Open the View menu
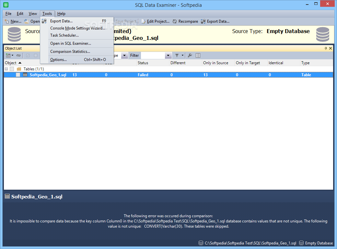This screenshot has height=249, width=337. click(33, 14)
